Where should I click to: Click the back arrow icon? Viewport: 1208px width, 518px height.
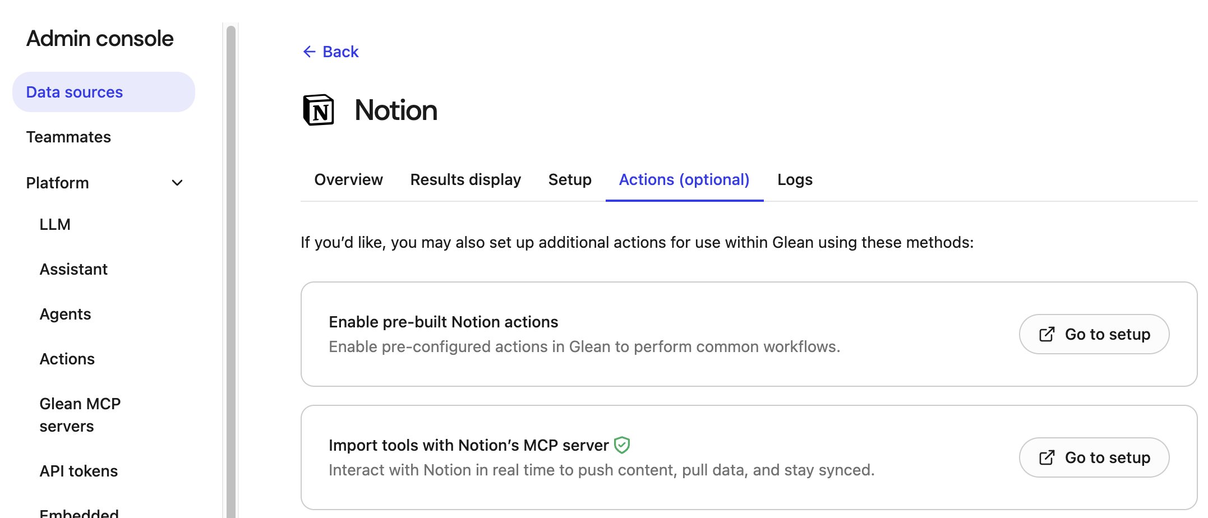[309, 52]
